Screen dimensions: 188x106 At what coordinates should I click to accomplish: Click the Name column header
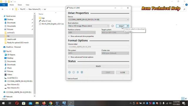coord(41,14)
